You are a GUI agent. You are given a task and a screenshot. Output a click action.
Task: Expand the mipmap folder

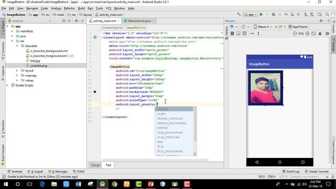[x=17, y=76]
